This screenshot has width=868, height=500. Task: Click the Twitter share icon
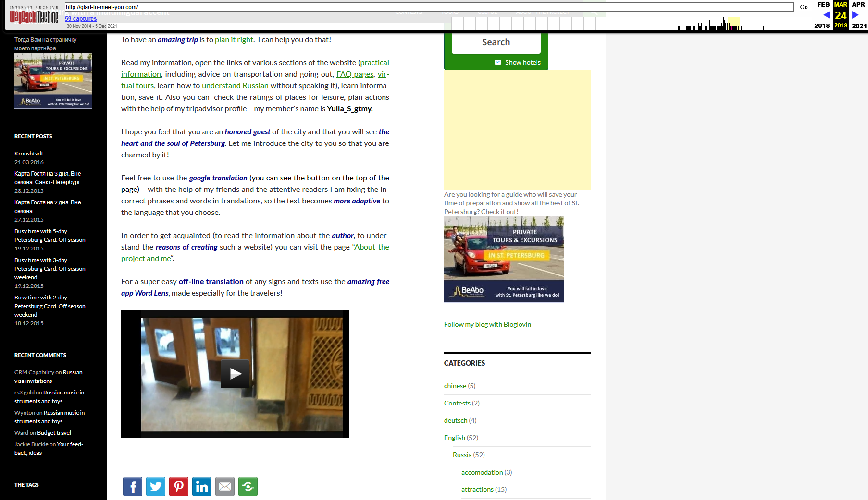[x=156, y=487]
